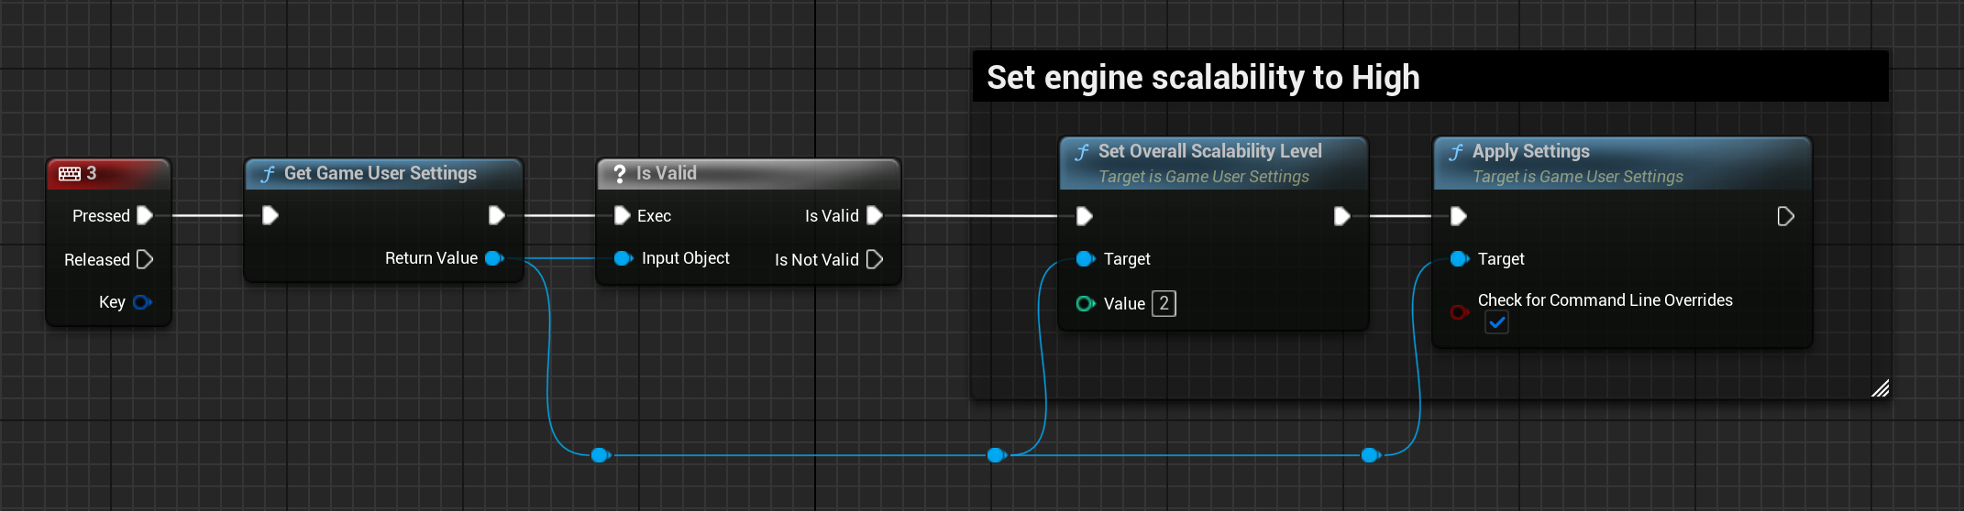Toggle the Check for Command Line Overrides checkbox
This screenshot has height=511, width=1964.
click(1496, 322)
